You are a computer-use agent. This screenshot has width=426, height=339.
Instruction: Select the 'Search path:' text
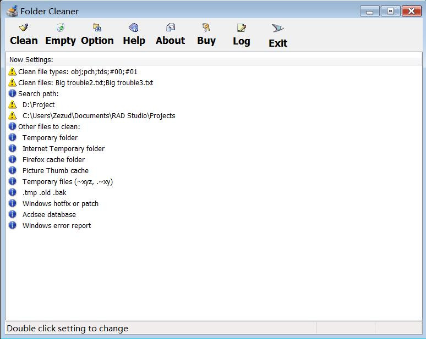(x=39, y=94)
